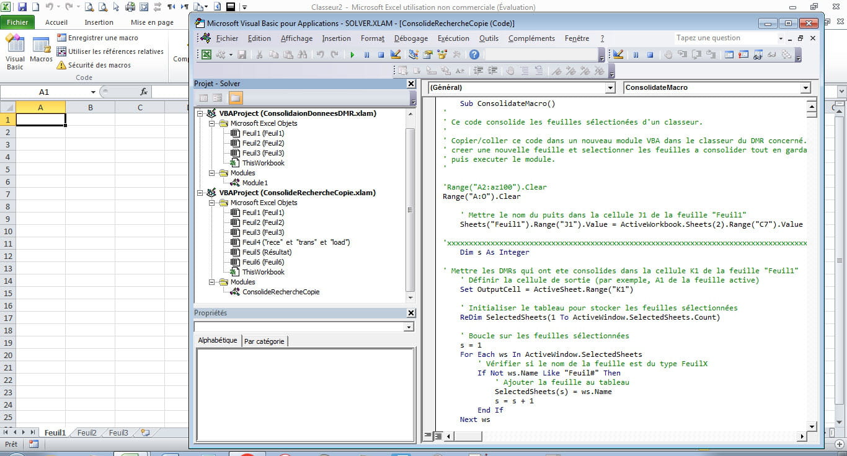The width and height of the screenshot is (847, 456).
Task: Click the Cut scissors icon in the VBA toolbar
Action: (x=259, y=55)
